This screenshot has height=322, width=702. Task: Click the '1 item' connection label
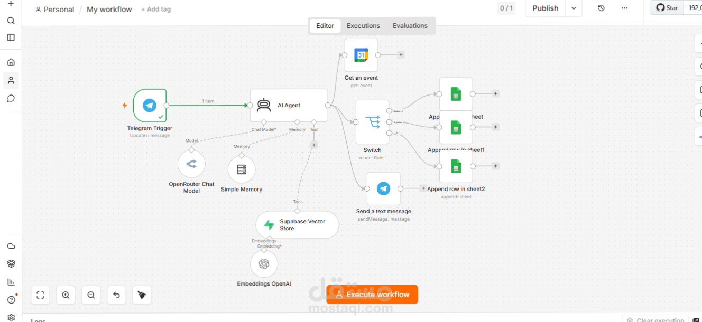coord(208,101)
